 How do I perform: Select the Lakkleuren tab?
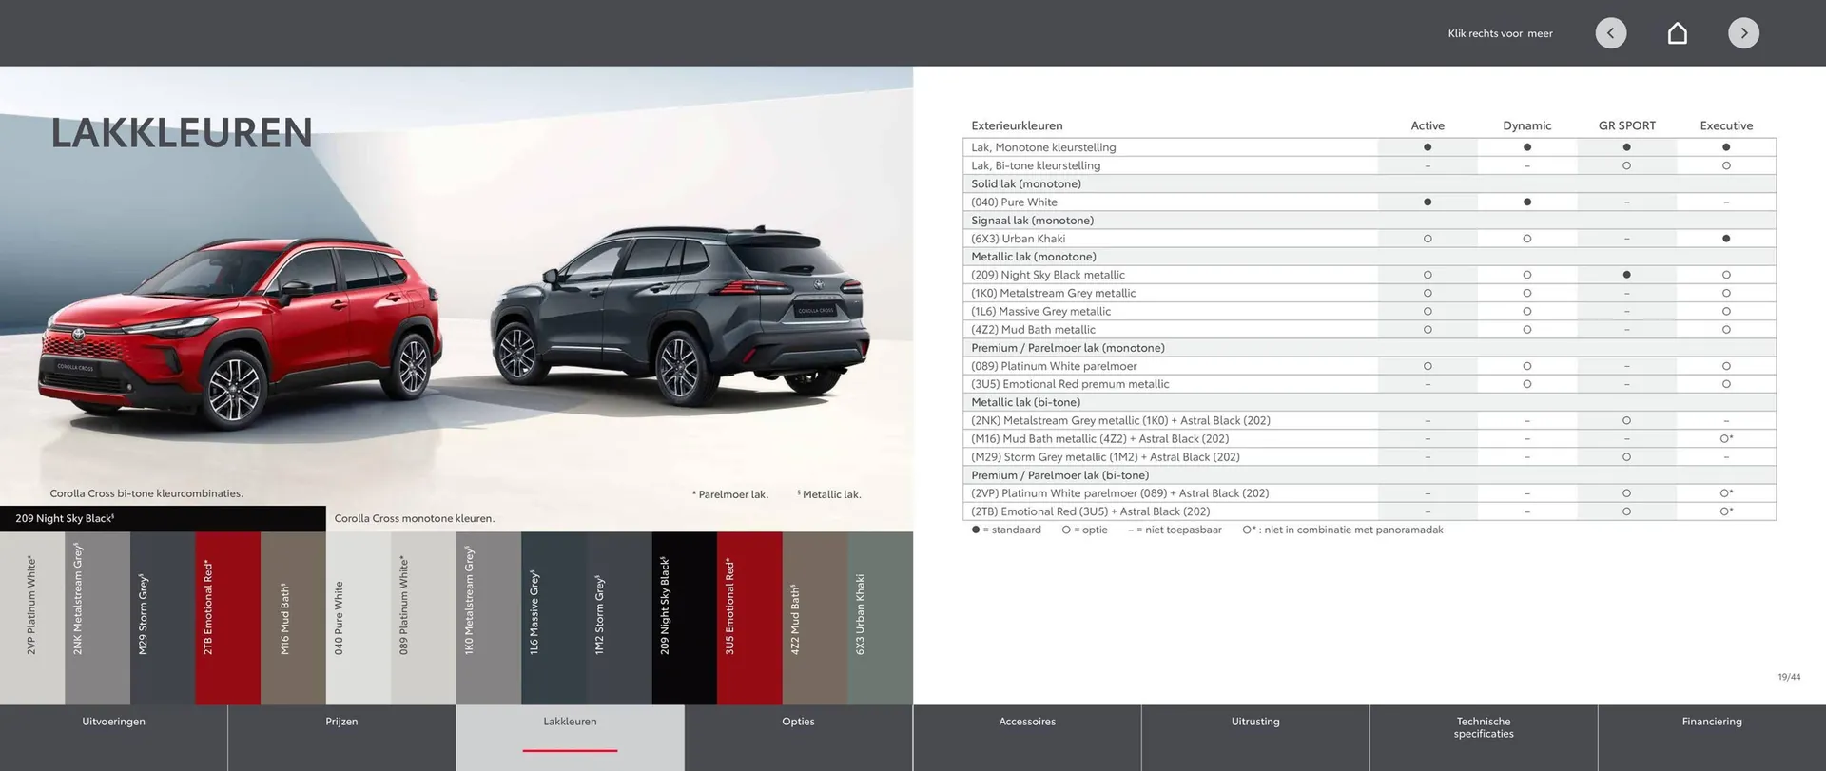(571, 738)
